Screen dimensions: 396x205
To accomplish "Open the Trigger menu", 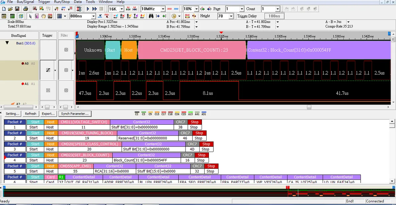I will [44, 2].
